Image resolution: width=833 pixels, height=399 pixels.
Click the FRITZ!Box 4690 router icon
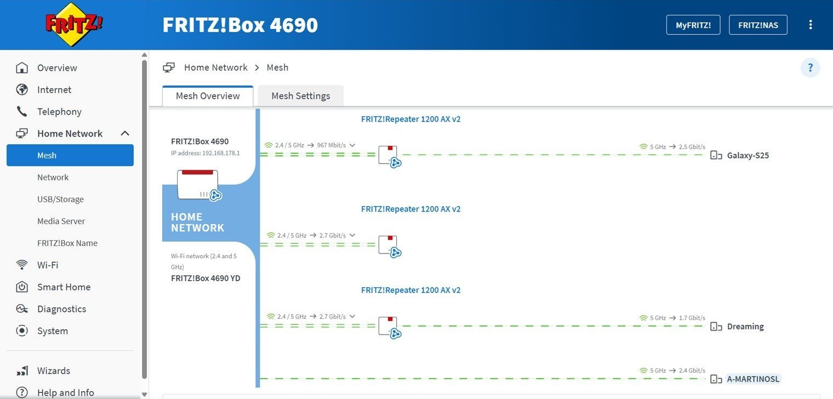pos(199,185)
